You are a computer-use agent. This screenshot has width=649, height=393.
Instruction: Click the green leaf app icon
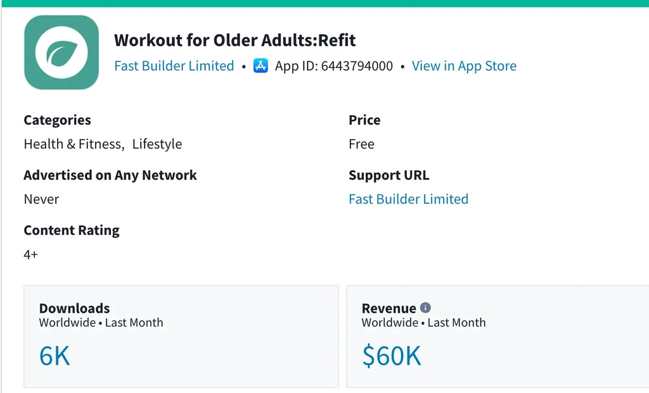61,53
